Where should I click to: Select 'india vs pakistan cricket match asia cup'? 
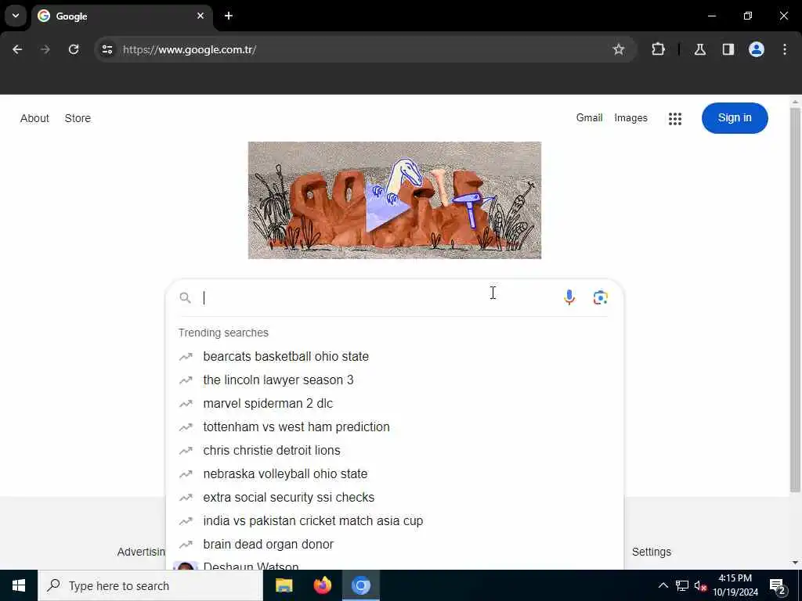[x=395, y=520]
